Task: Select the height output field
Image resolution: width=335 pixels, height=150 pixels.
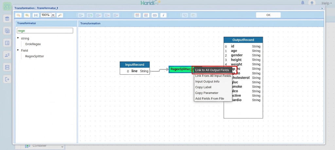Action: (x=243, y=60)
